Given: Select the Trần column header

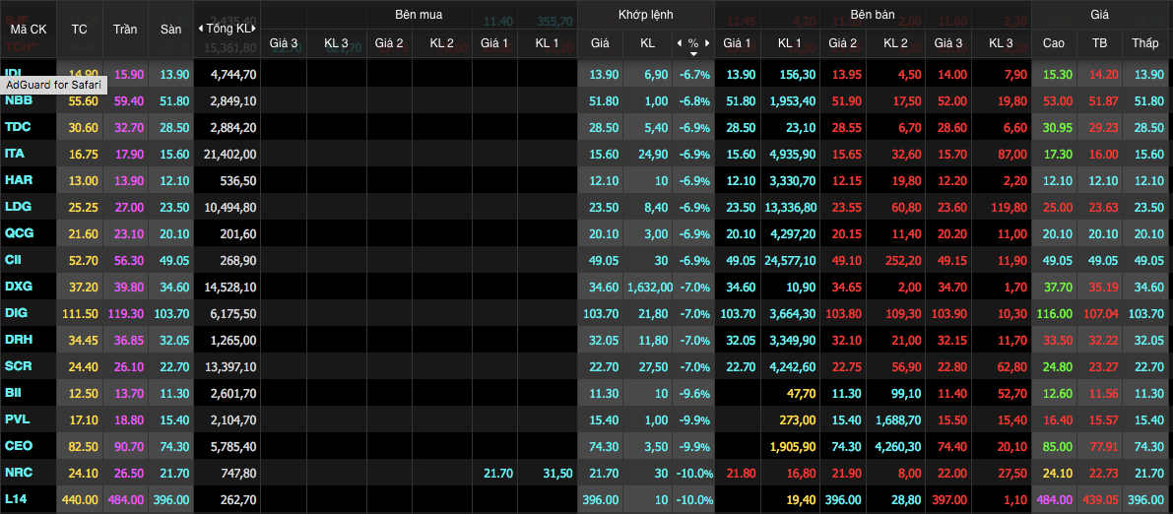Looking at the screenshot, I should point(125,30).
